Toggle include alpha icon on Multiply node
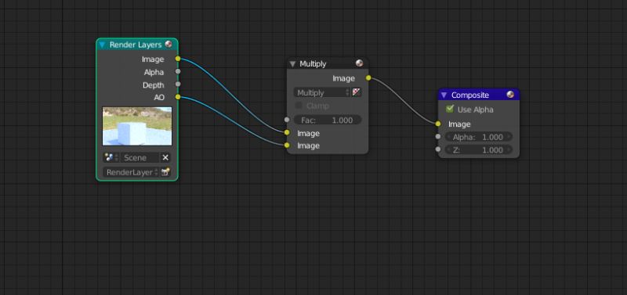Screen dimensions: 627x295 (357, 92)
